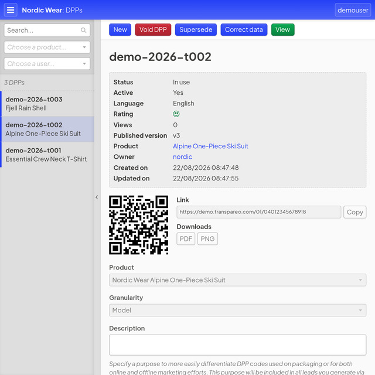Click the QR code image

pyautogui.click(x=139, y=225)
